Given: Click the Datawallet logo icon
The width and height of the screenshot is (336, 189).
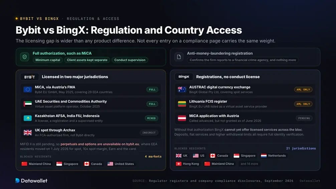Looking at the screenshot, I should tap(18, 181).
